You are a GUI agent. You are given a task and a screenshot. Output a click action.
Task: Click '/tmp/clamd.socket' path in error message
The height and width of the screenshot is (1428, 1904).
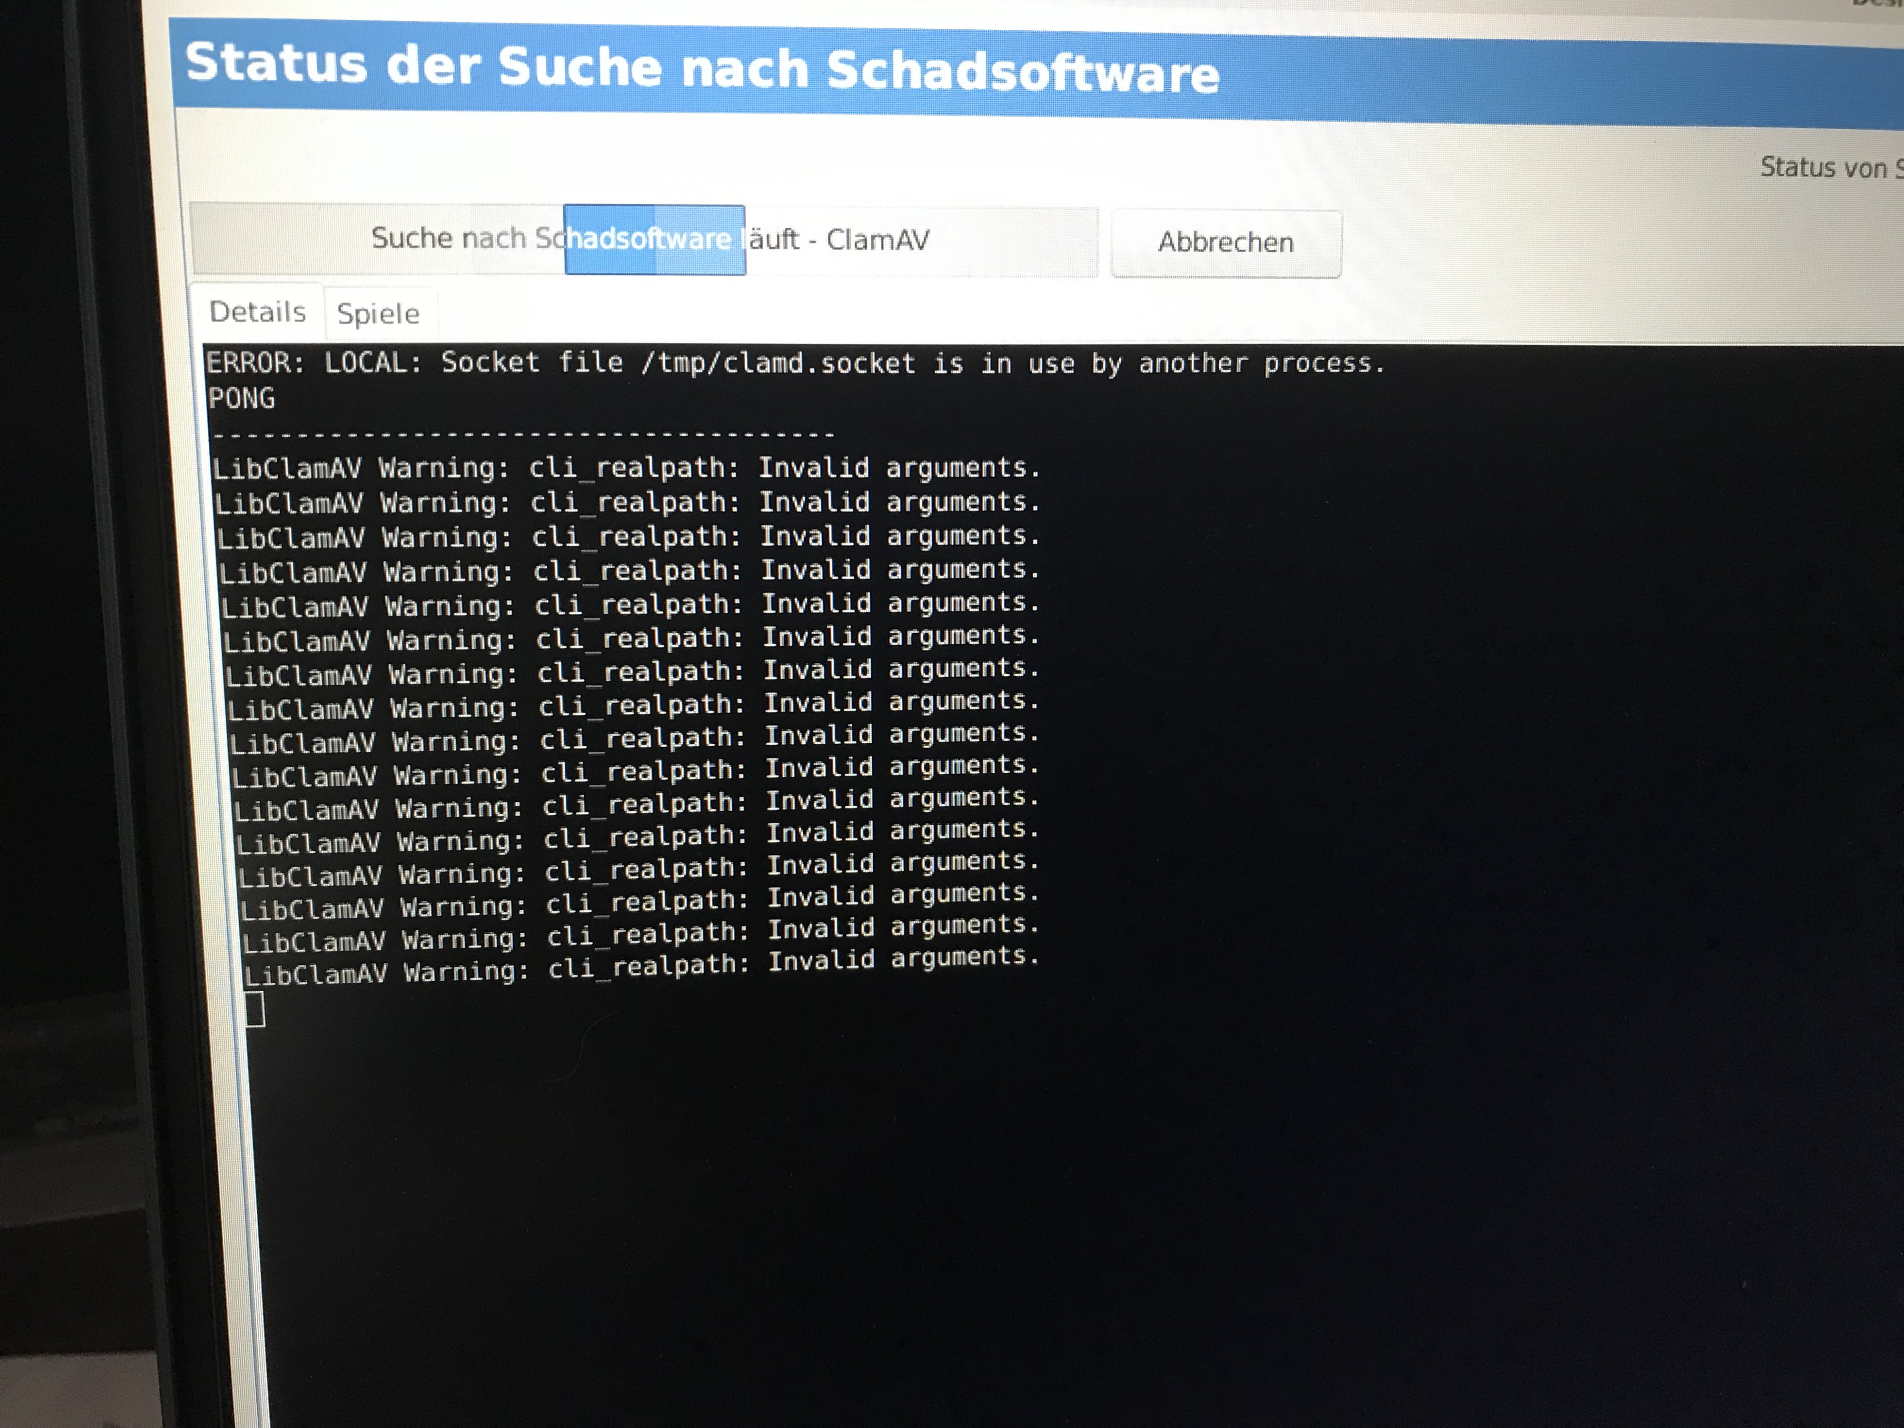pos(778,363)
